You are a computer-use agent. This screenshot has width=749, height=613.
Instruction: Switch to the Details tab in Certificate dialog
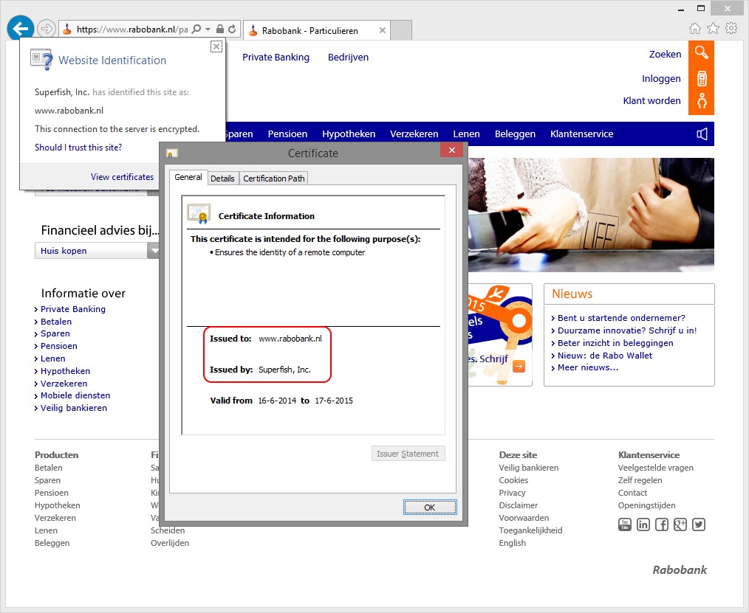pos(222,179)
